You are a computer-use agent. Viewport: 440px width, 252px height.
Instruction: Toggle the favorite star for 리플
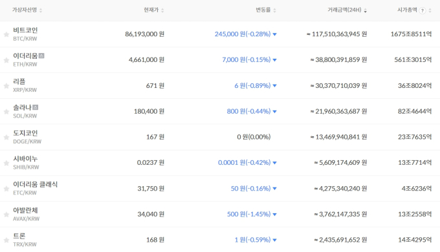(6, 86)
